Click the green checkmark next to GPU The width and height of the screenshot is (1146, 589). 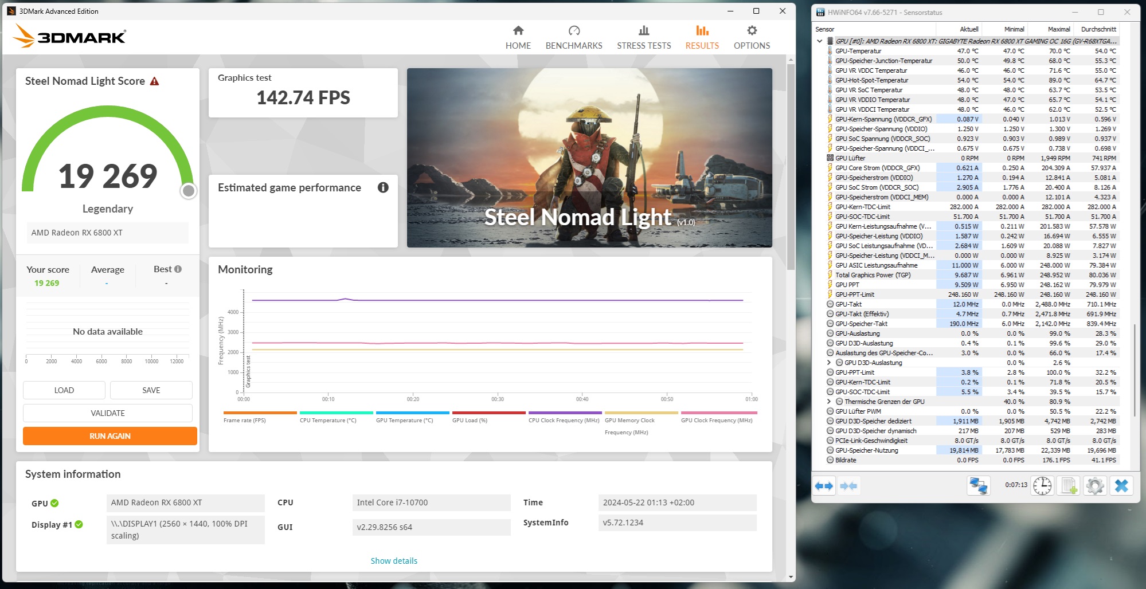[54, 503]
